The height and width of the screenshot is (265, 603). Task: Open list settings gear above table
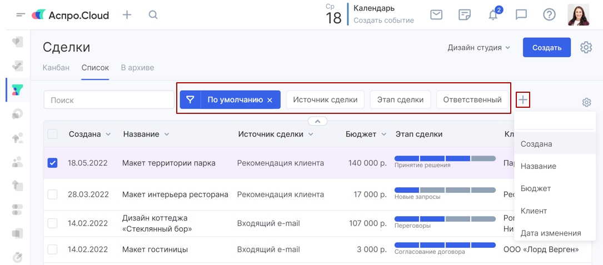[x=586, y=103]
